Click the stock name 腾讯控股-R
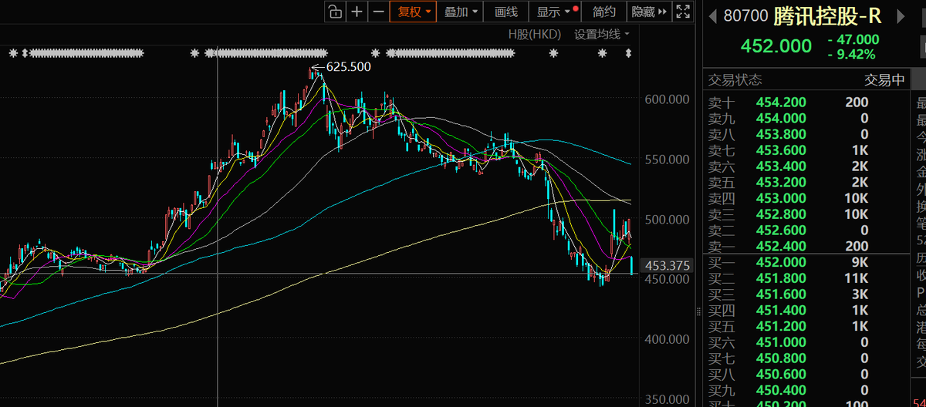The width and height of the screenshot is (926, 407). point(826,15)
